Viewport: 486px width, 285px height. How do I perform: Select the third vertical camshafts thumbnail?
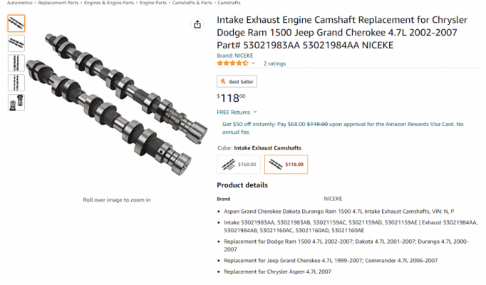[x=16, y=63]
